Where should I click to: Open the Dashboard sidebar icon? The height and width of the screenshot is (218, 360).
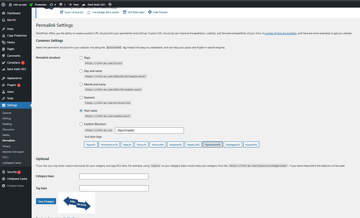pyautogui.click(x=4, y=13)
